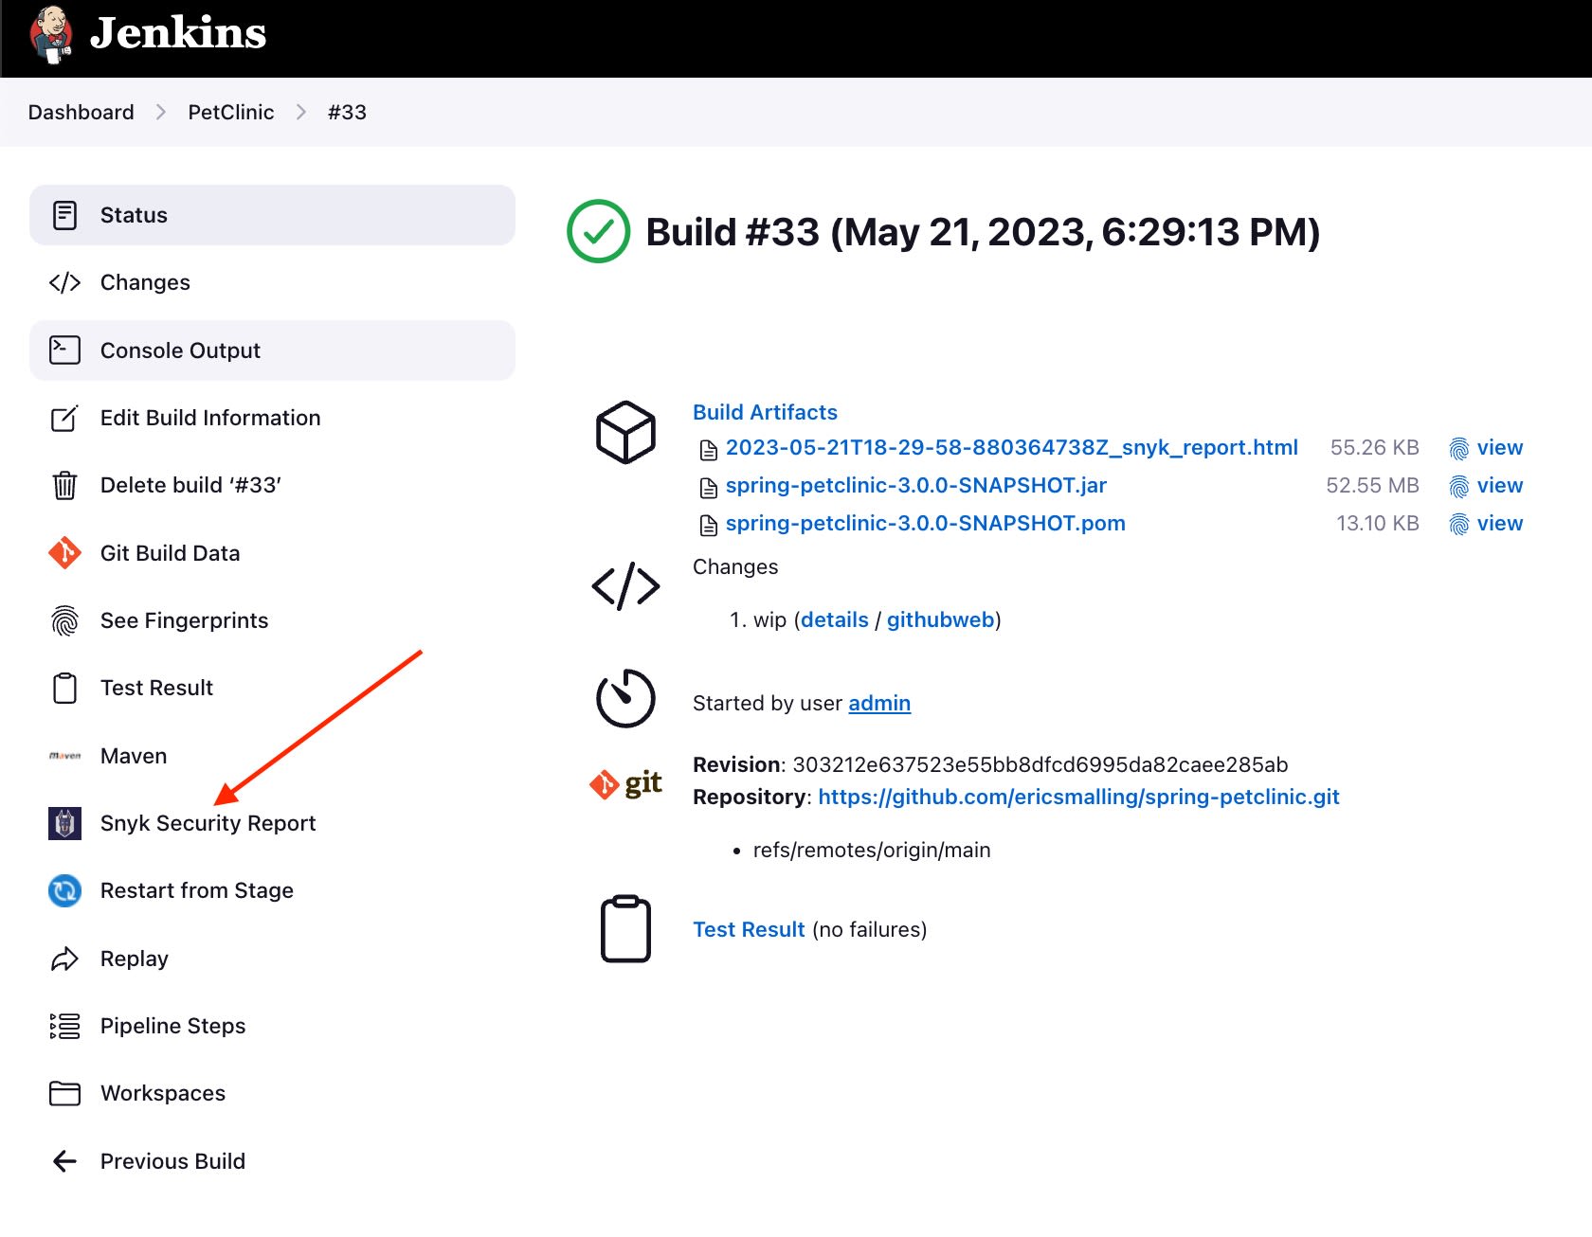Screen dimensions: 1592x1237
Task: Click the Build #33 heading text
Action: [983, 232]
